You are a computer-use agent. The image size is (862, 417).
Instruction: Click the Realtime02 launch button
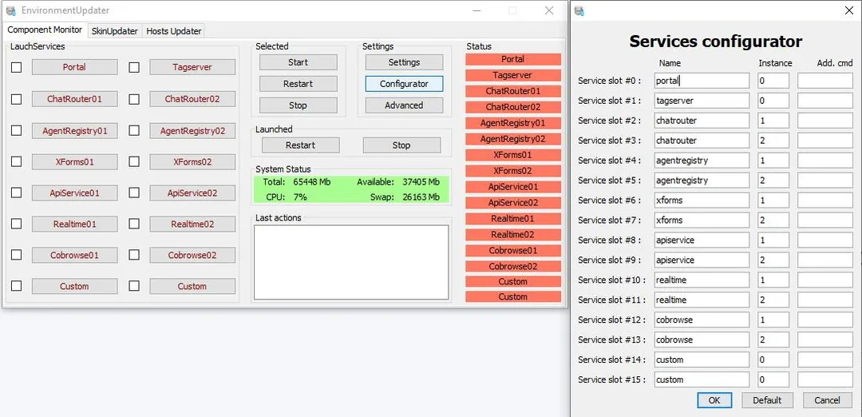192,224
